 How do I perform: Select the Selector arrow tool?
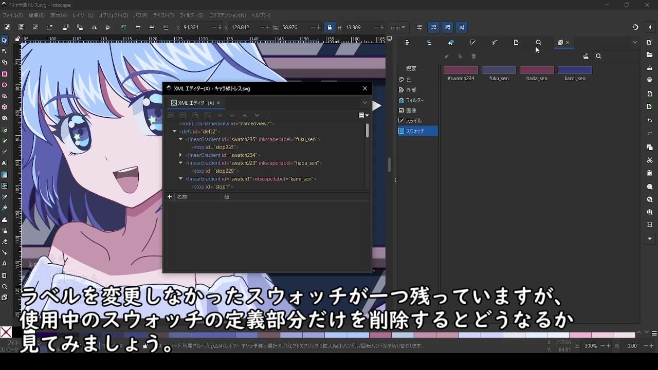click(x=5, y=40)
